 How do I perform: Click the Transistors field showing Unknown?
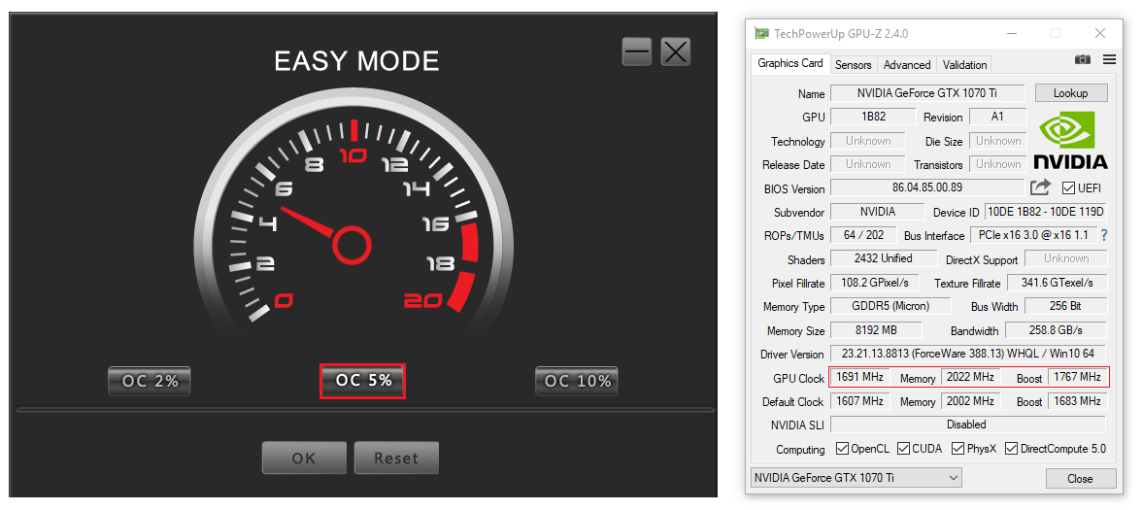[x=998, y=164]
